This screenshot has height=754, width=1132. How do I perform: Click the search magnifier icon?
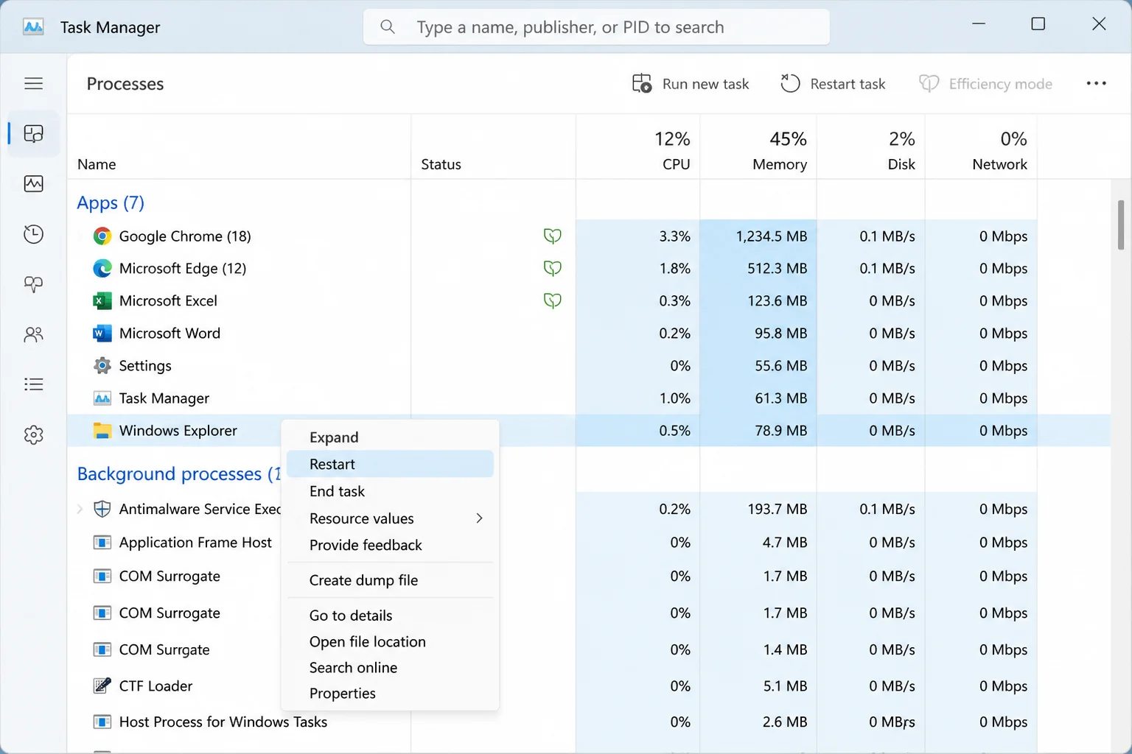(388, 27)
